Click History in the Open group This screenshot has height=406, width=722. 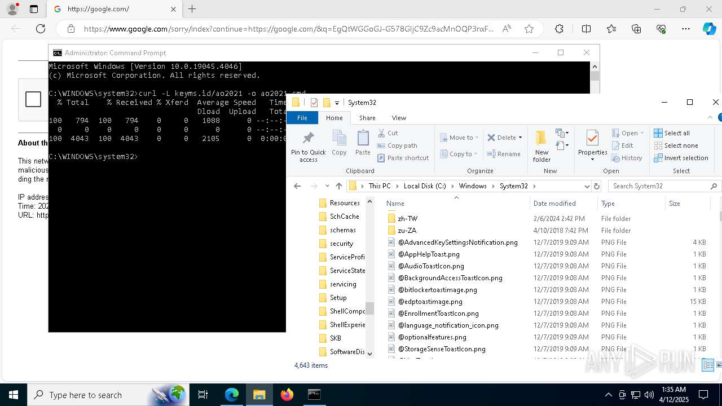(627, 158)
